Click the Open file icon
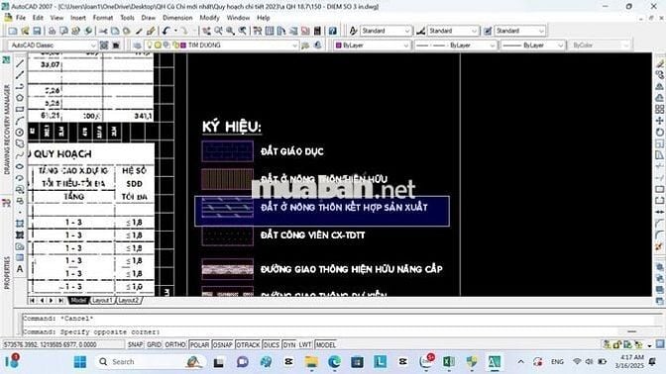The width and height of the screenshot is (666, 374). point(25,31)
